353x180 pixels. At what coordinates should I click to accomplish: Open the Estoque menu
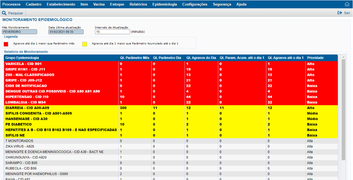(x=117, y=4)
